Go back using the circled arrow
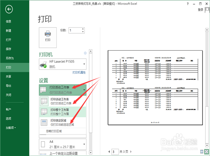 [x=9, y=9]
